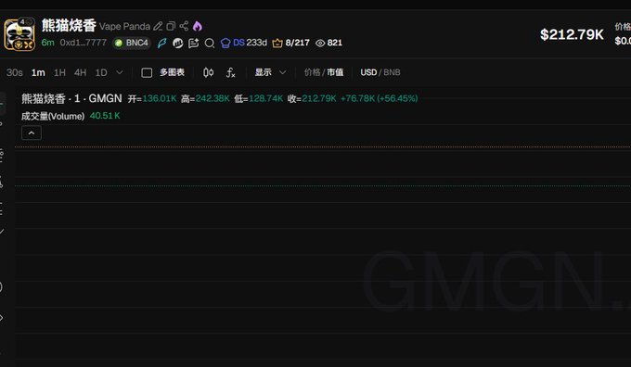
Task: Toggle the 多图表 checkbox
Action: (147, 72)
